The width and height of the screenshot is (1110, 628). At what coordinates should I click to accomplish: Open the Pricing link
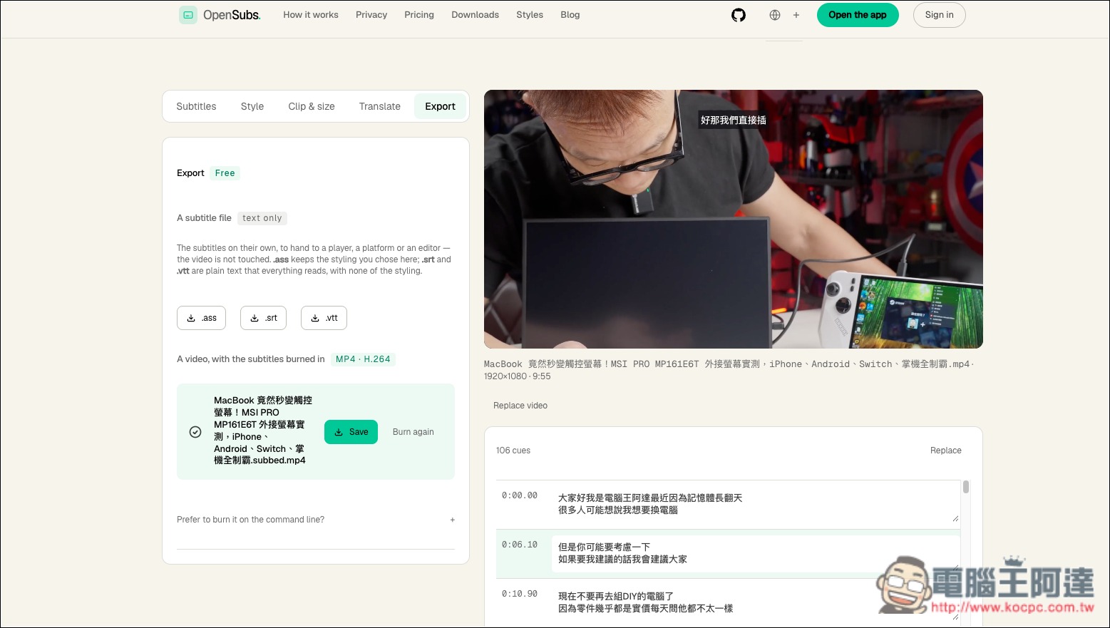[419, 15]
